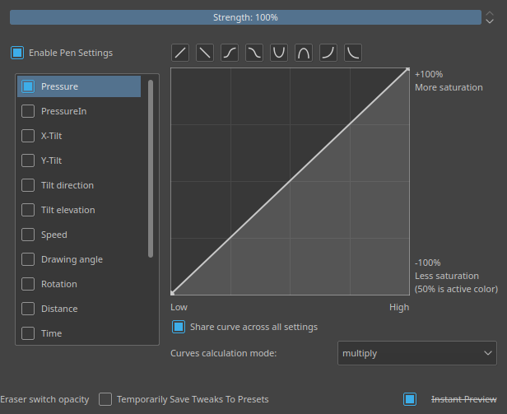Apply the L-shaped curve preset

(x=353, y=53)
